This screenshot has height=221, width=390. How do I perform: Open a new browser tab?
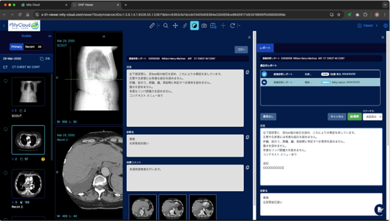[x=126, y=5]
